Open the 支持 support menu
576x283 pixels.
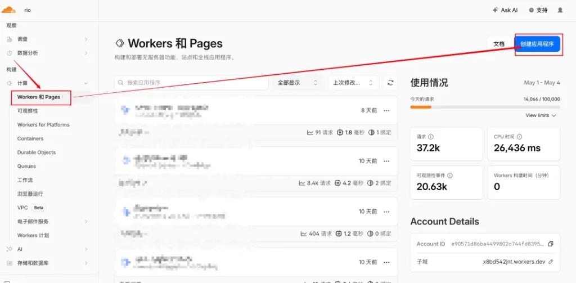pyautogui.click(x=538, y=10)
